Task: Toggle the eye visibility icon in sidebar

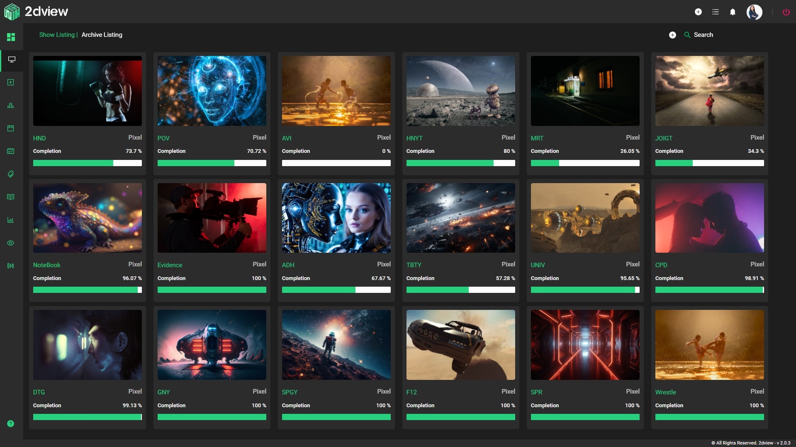Action: point(11,243)
